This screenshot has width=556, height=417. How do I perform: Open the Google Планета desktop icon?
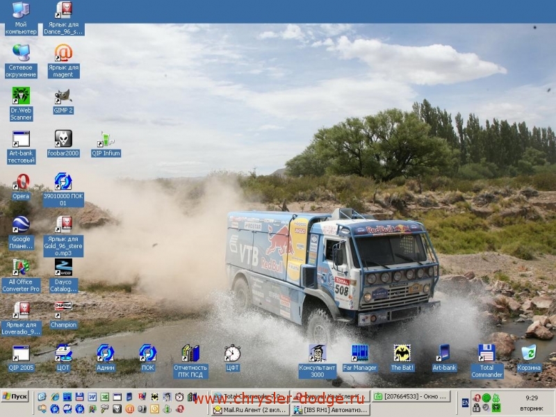click(21, 233)
